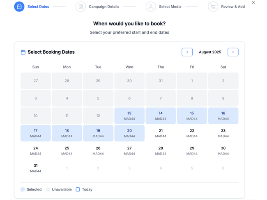This screenshot has width=267, height=200.
Task: Select August 31 date cell
Action: click(x=36, y=168)
